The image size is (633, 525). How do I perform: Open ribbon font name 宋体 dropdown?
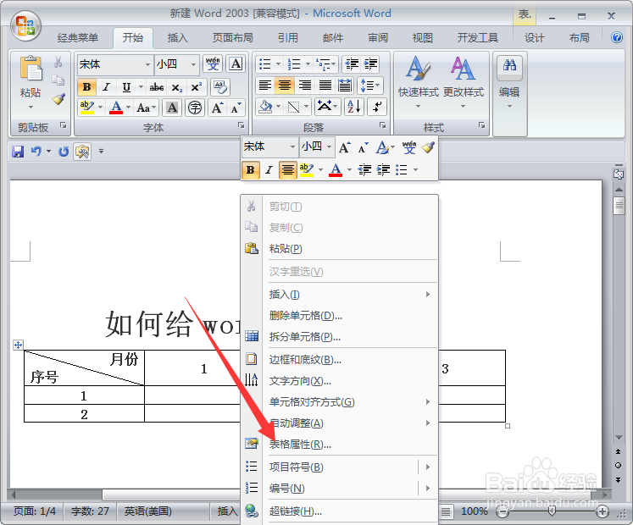147,64
